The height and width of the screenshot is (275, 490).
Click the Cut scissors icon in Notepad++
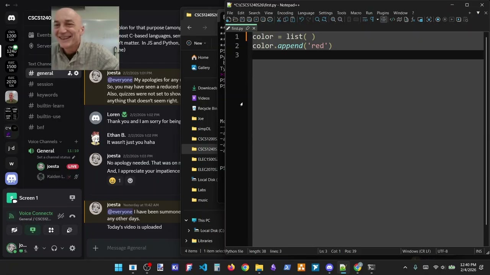(x=279, y=19)
